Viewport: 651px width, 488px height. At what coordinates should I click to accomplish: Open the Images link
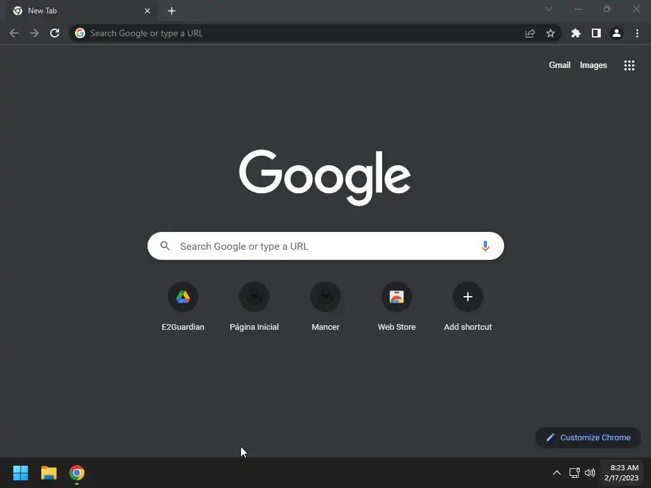point(593,65)
